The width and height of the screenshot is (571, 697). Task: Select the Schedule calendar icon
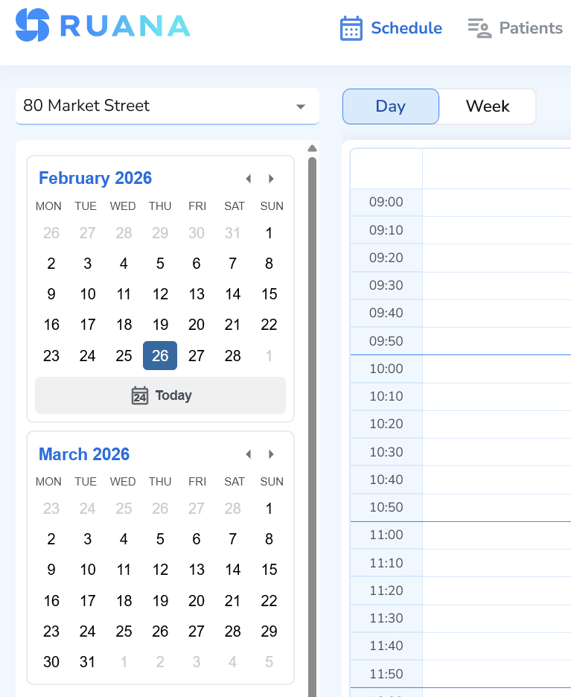click(352, 28)
